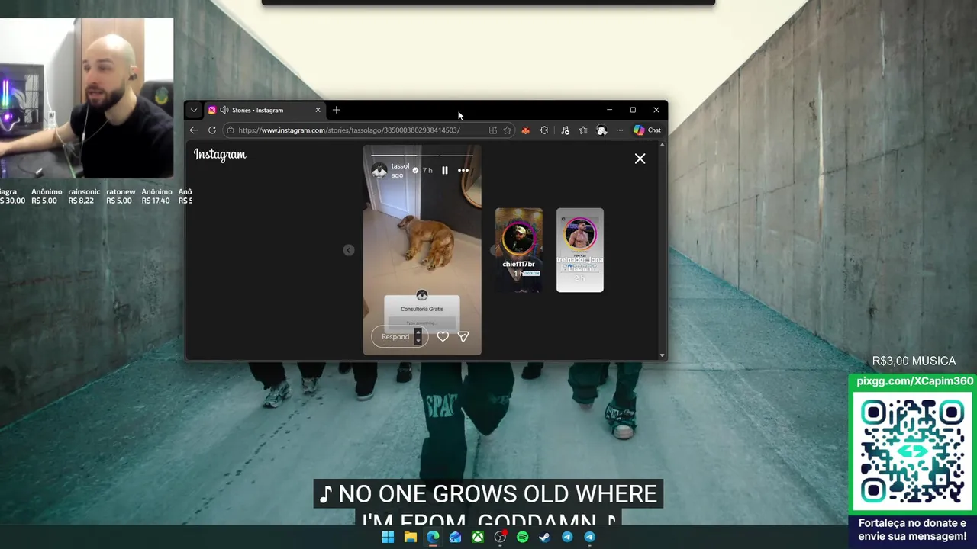Open the Extensions puzzle icon

544,130
